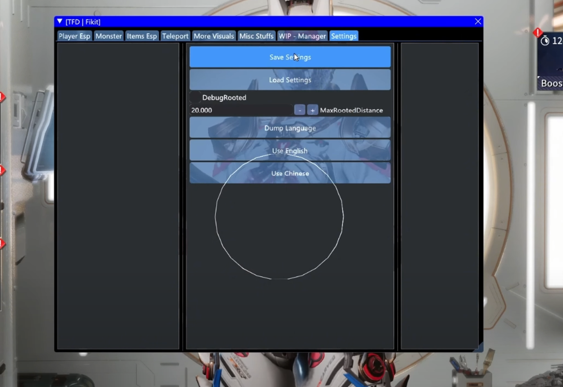Switch to the Player Esp tab
Image resolution: width=563 pixels, height=387 pixels.
(x=74, y=36)
